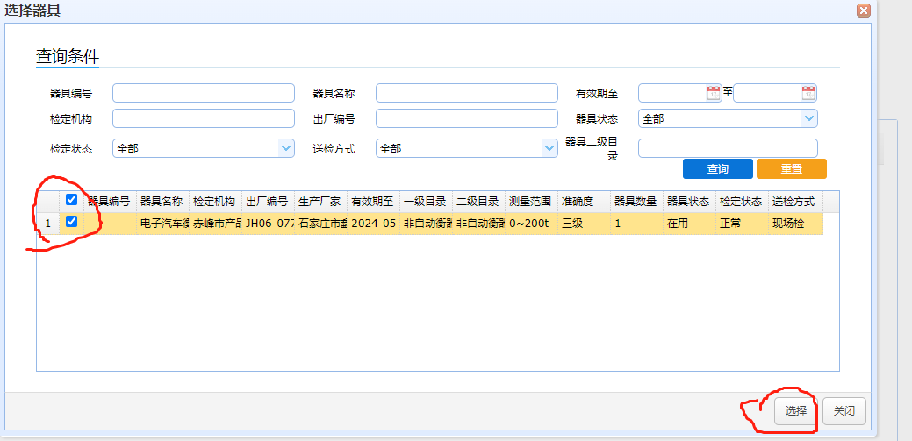Open the start date calendar picker
912x441 pixels.
[713, 93]
